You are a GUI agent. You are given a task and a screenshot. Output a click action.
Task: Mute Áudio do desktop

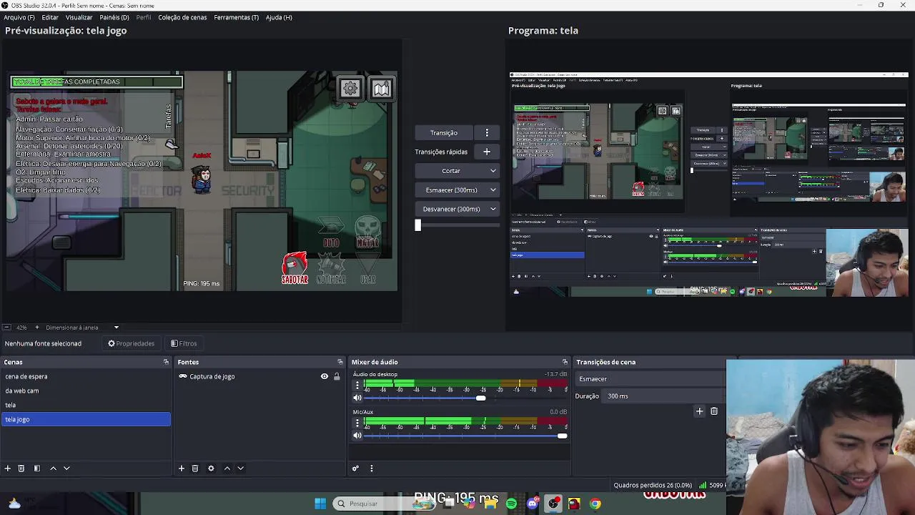357,398
